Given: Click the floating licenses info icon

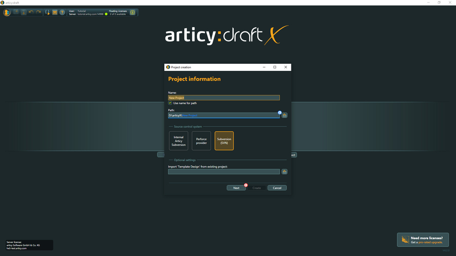Looking at the screenshot, I should [132, 12].
